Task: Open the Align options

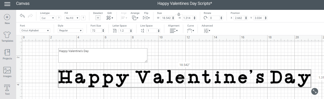Action: (x=124, y=18)
